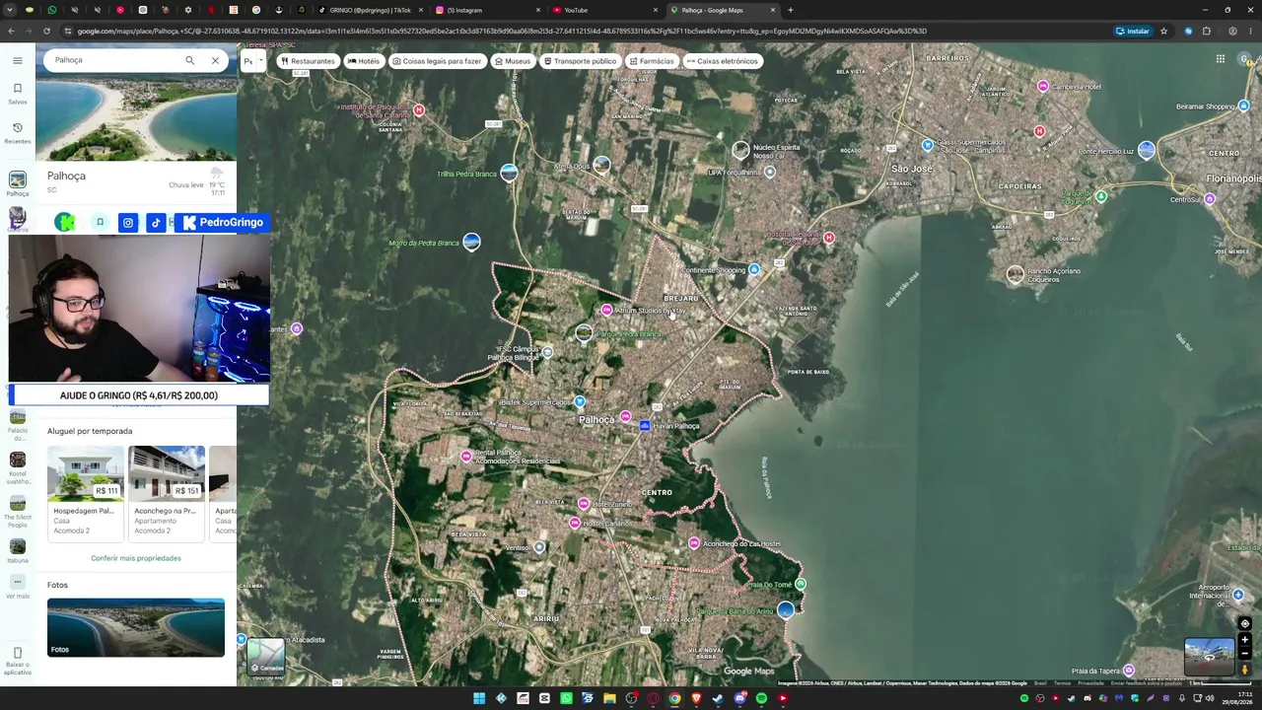Select Coisas legais para fazer chip

pyautogui.click(x=437, y=61)
